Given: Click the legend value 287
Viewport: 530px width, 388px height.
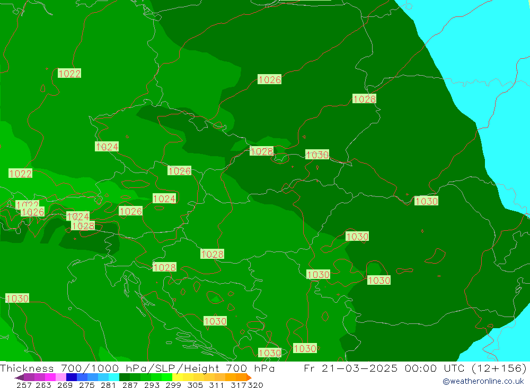Looking at the screenshot, I should [x=130, y=385].
